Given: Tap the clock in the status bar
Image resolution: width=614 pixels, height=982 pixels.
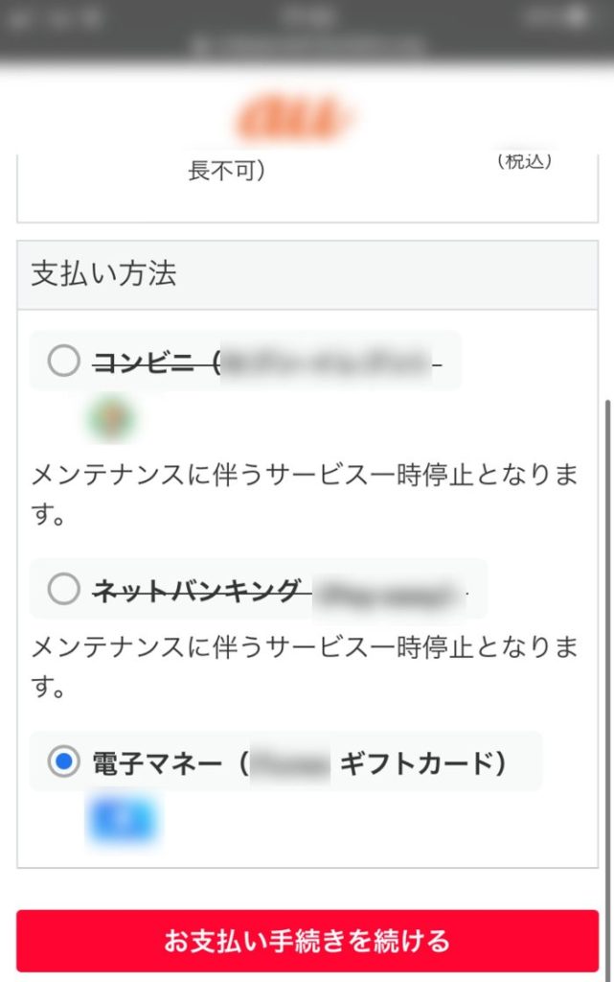Looking at the screenshot, I should click(x=307, y=17).
